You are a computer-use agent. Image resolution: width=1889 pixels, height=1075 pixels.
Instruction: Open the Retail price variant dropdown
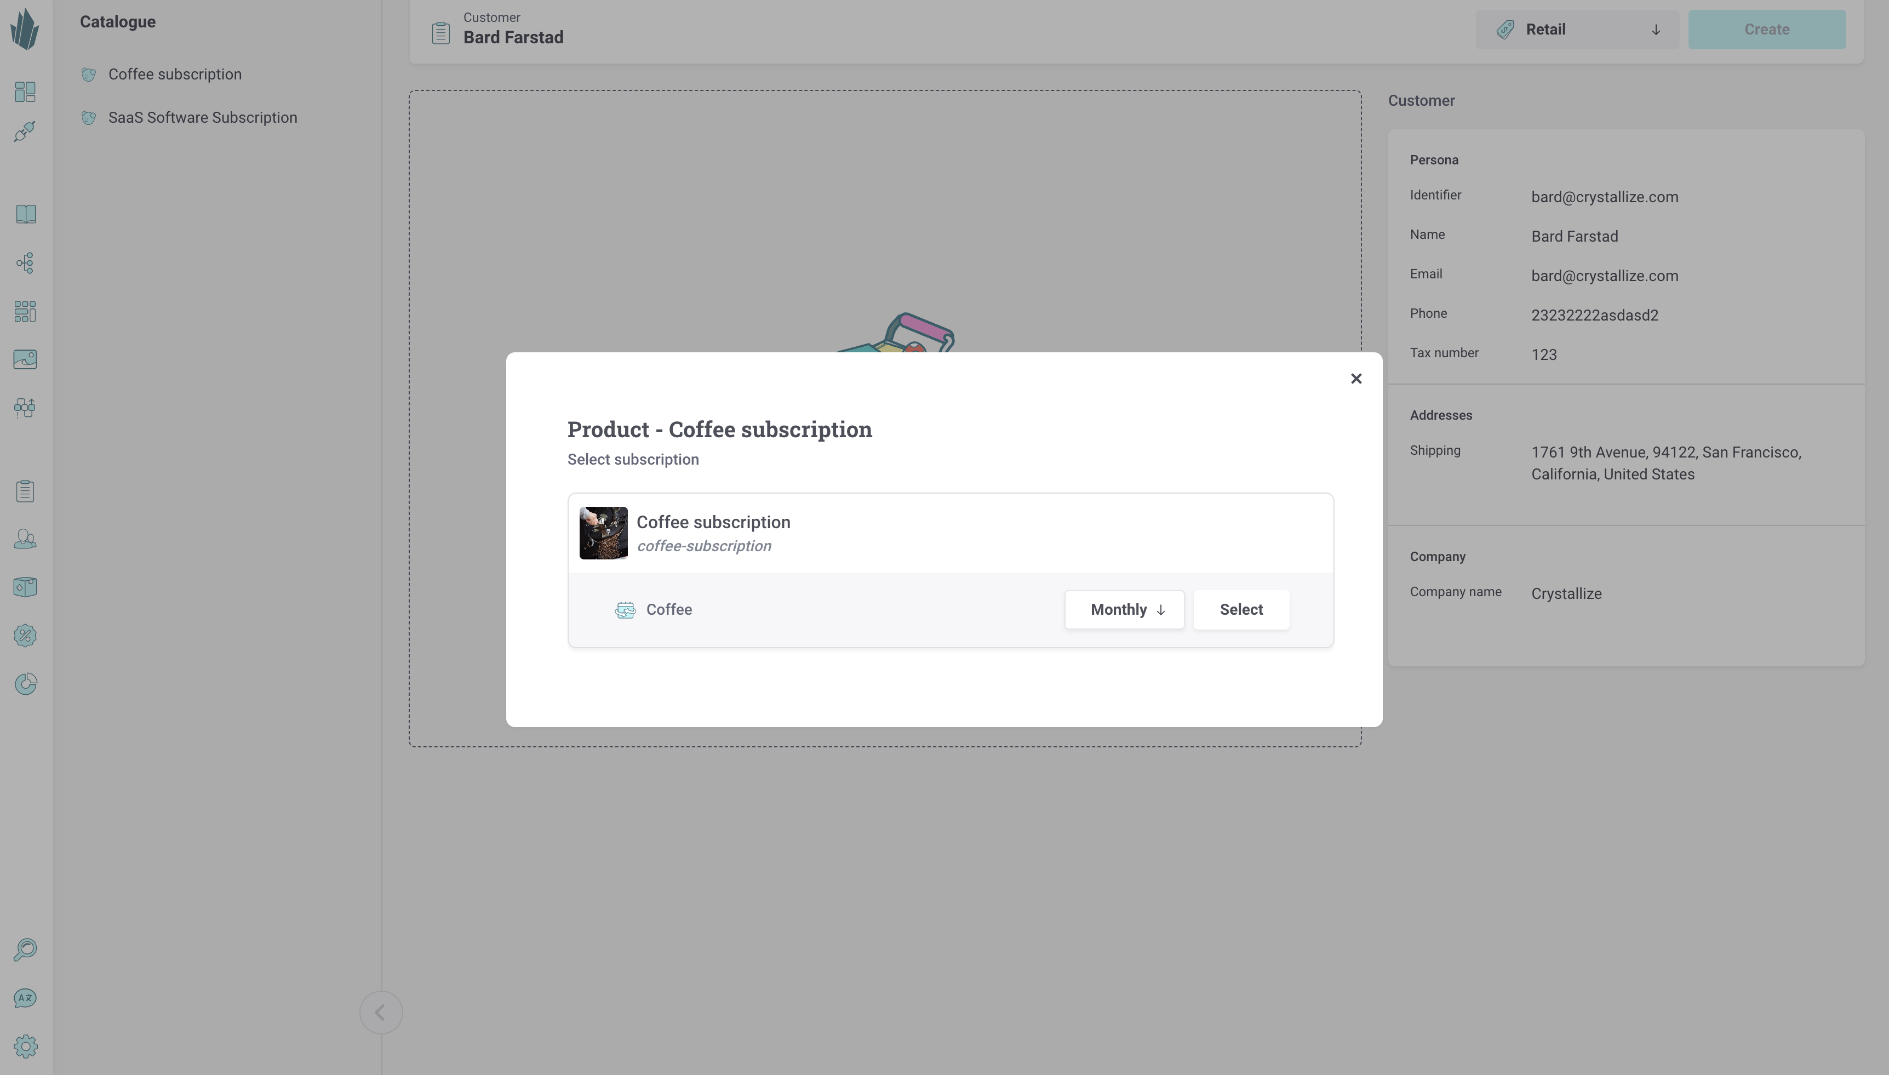[x=1577, y=30]
